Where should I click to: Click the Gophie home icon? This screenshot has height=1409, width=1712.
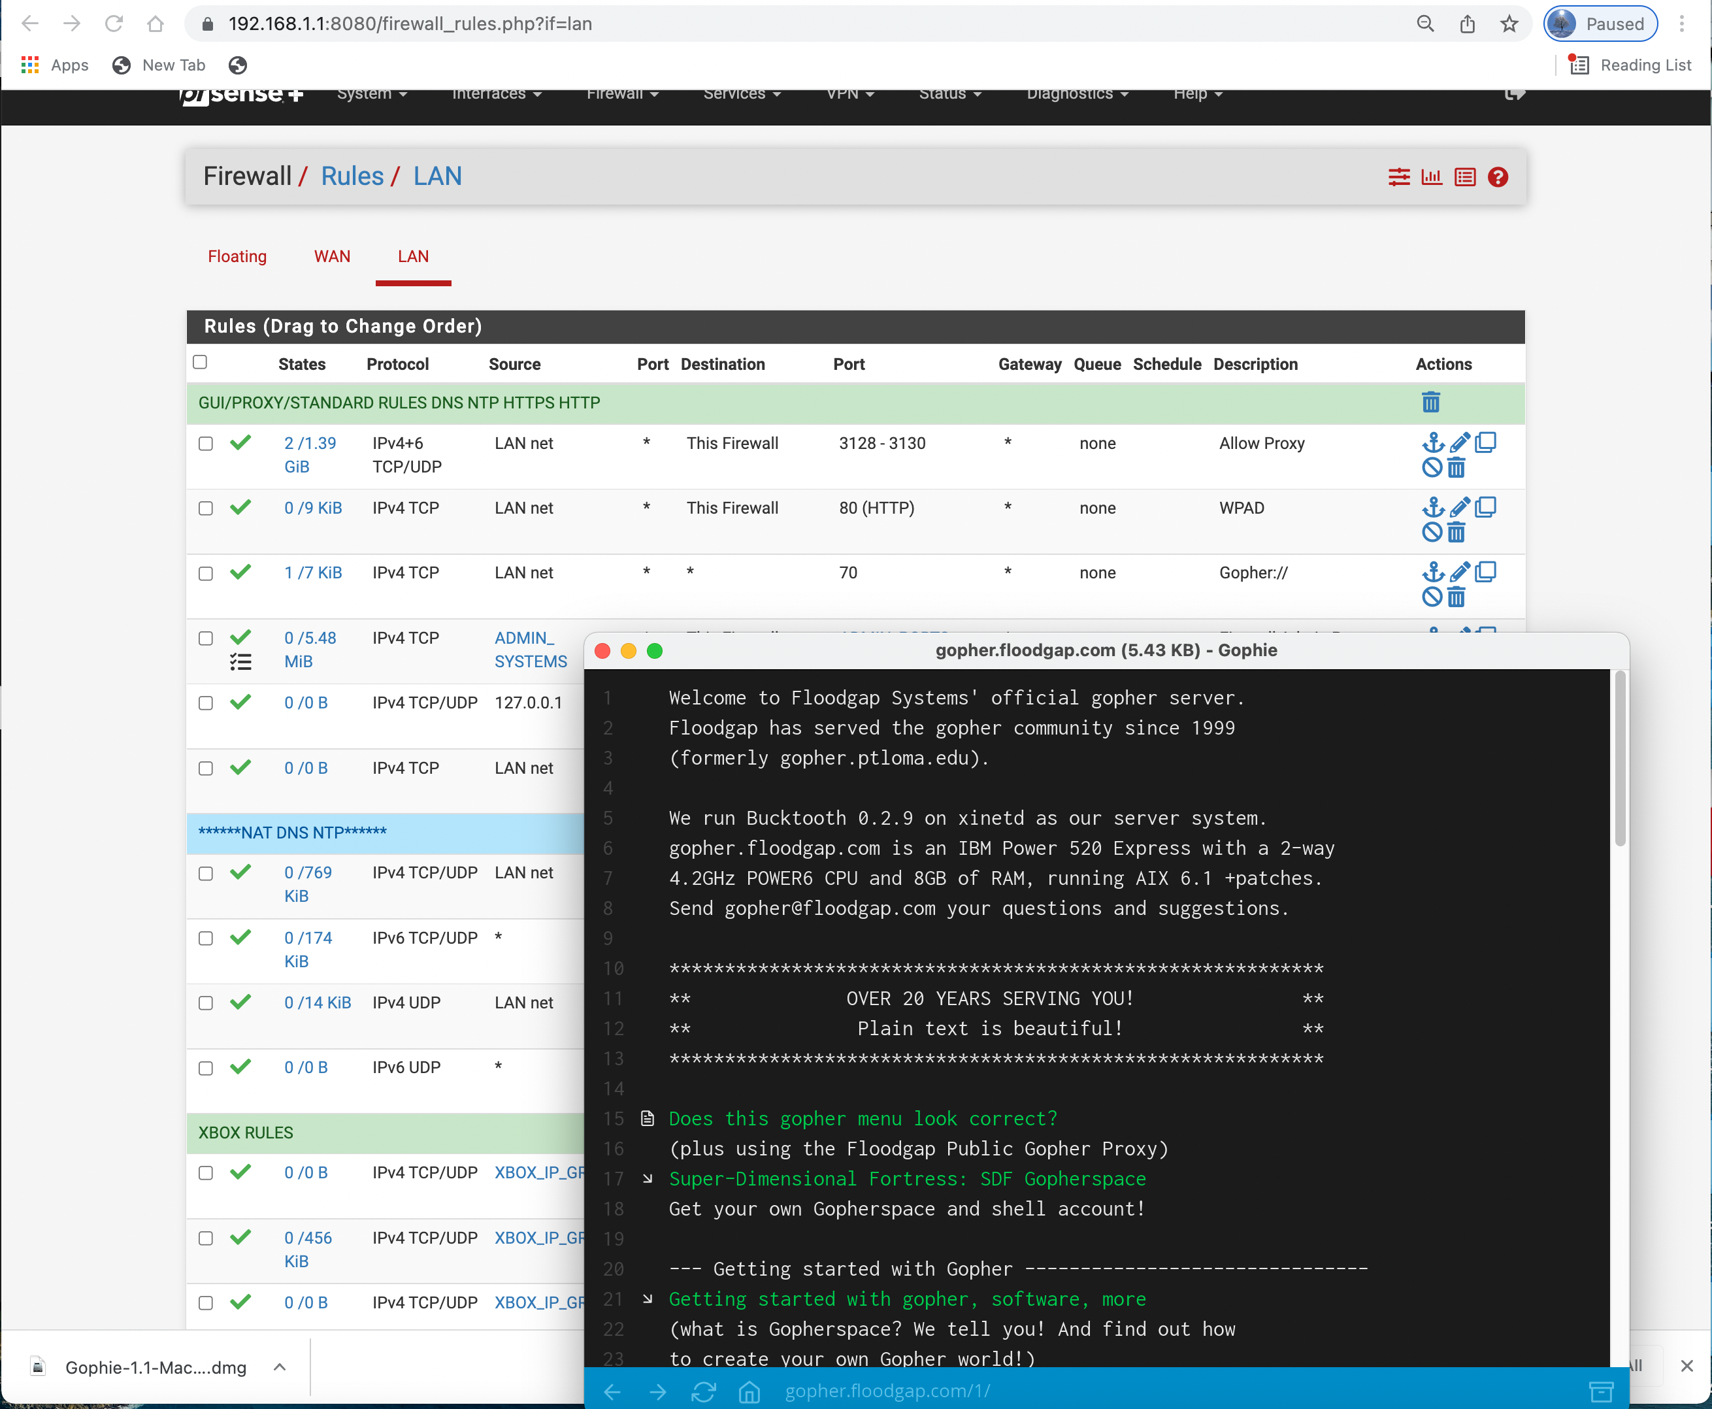(x=749, y=1391)
